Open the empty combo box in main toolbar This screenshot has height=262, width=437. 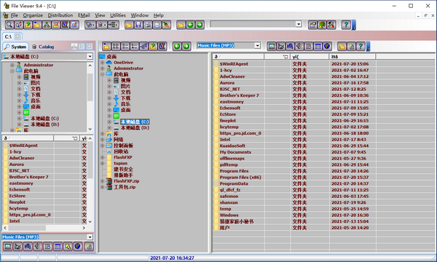tap(299, 24)
